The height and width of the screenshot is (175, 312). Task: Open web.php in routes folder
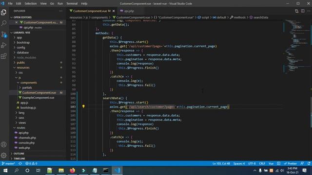tap(24, 148)
